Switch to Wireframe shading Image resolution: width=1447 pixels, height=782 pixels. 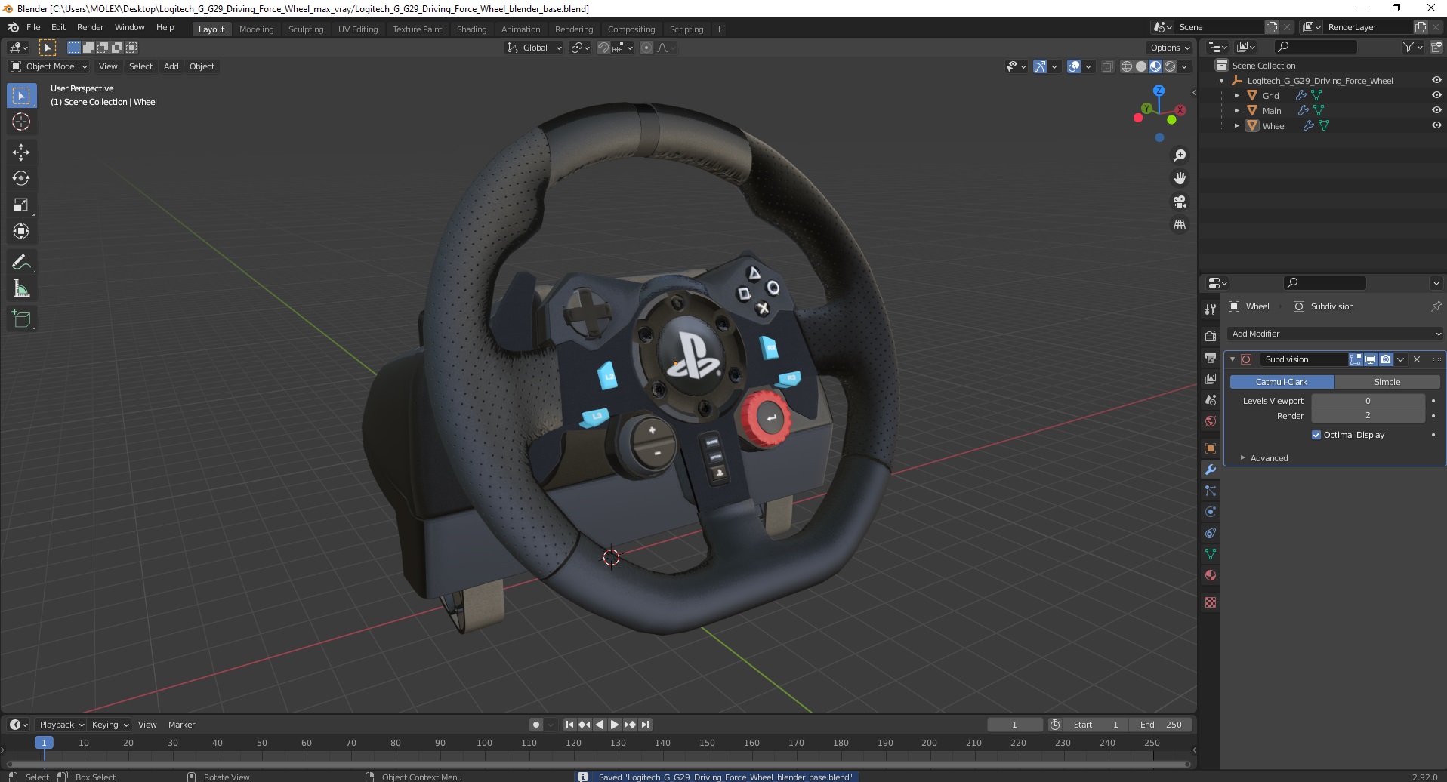coord(1127,66)
